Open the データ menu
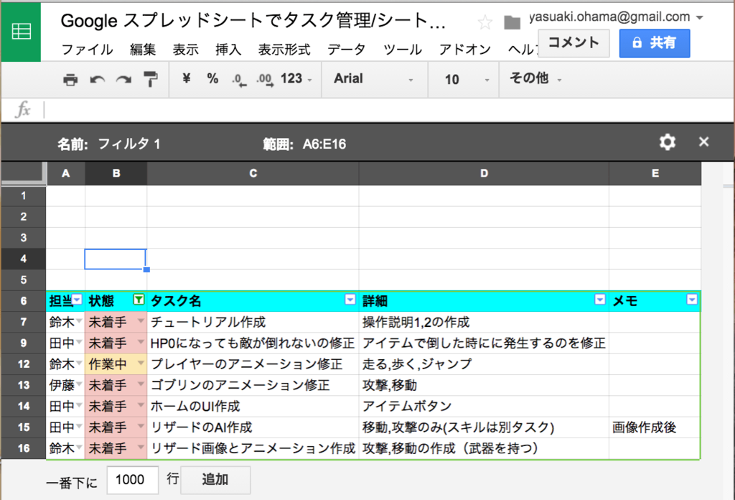This screenshot has width=735, height=500. (346, 50)
